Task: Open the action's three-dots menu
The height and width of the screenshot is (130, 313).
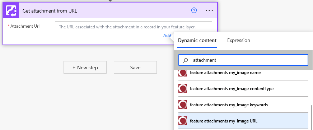Action: pyautogui.click(x=209, y=10)
